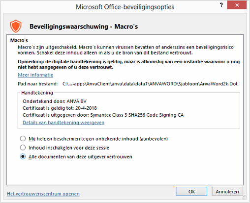Screen dimensions: 250x203
Task: Confirm with the OK button
Action: 191,191
